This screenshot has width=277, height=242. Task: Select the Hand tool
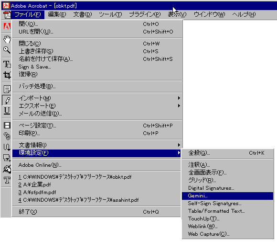[7, 39]
